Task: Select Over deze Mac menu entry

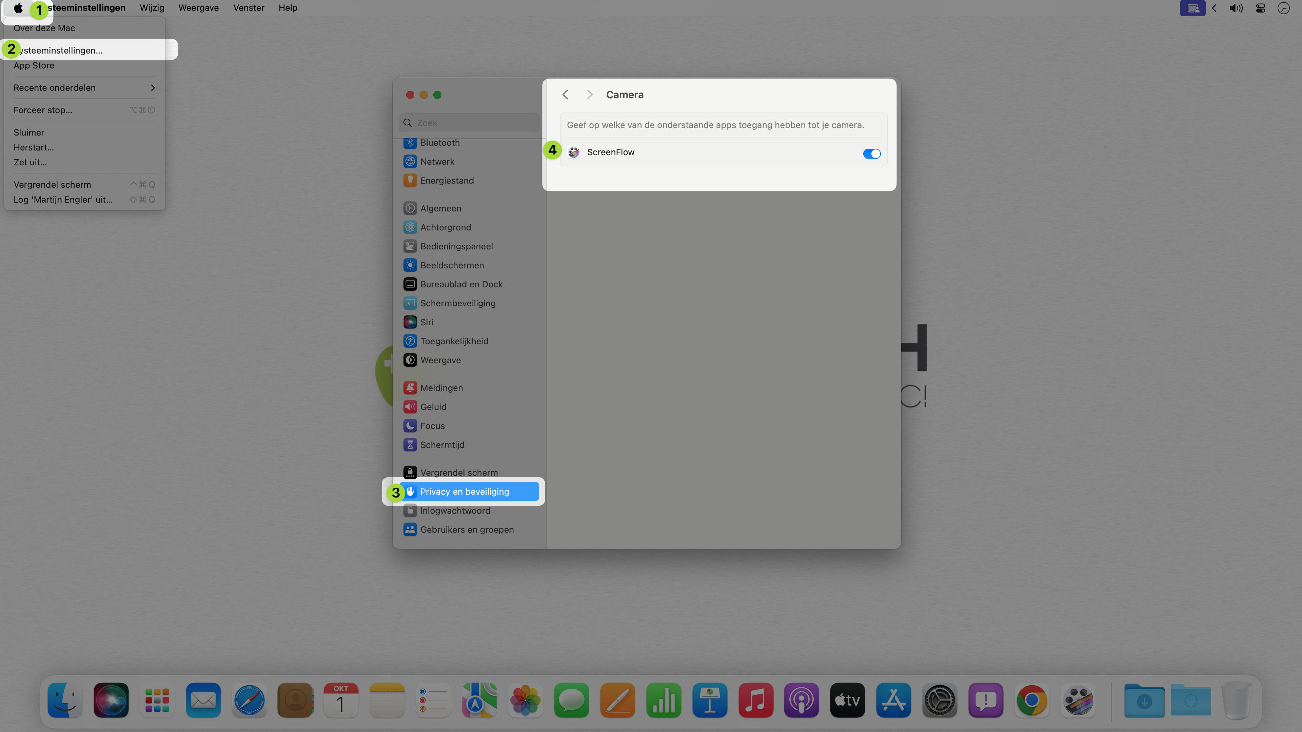Action: (x=84, y=28)
